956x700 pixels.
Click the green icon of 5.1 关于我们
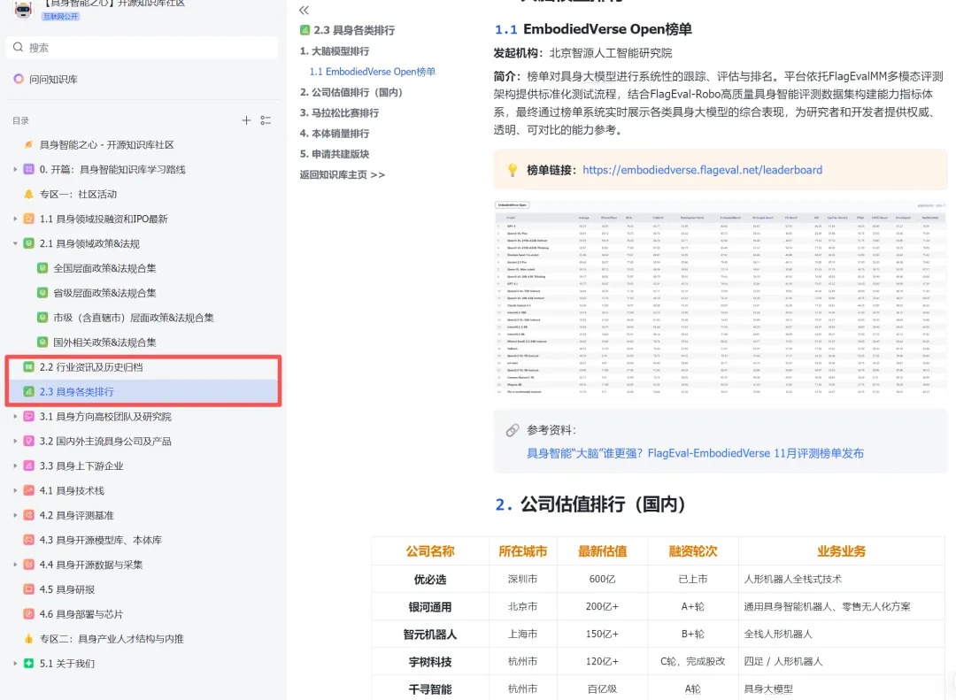(x=28, y=664)
